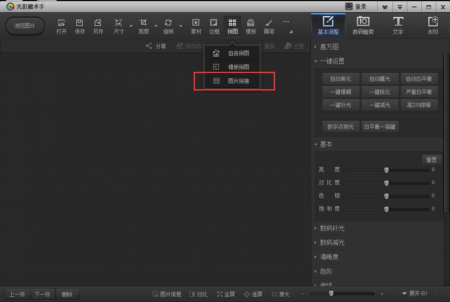The image size is (450, 302).
Task: Click the 自动美化 button
Action: click(340, 79)
